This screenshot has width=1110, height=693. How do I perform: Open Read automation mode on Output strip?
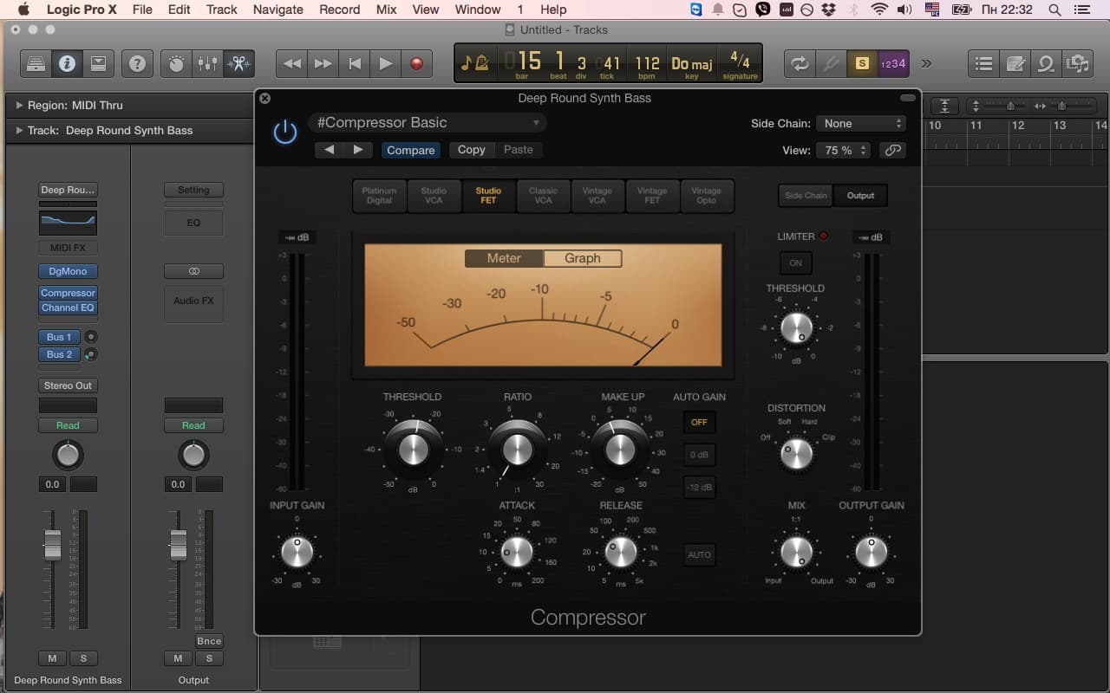193,425
